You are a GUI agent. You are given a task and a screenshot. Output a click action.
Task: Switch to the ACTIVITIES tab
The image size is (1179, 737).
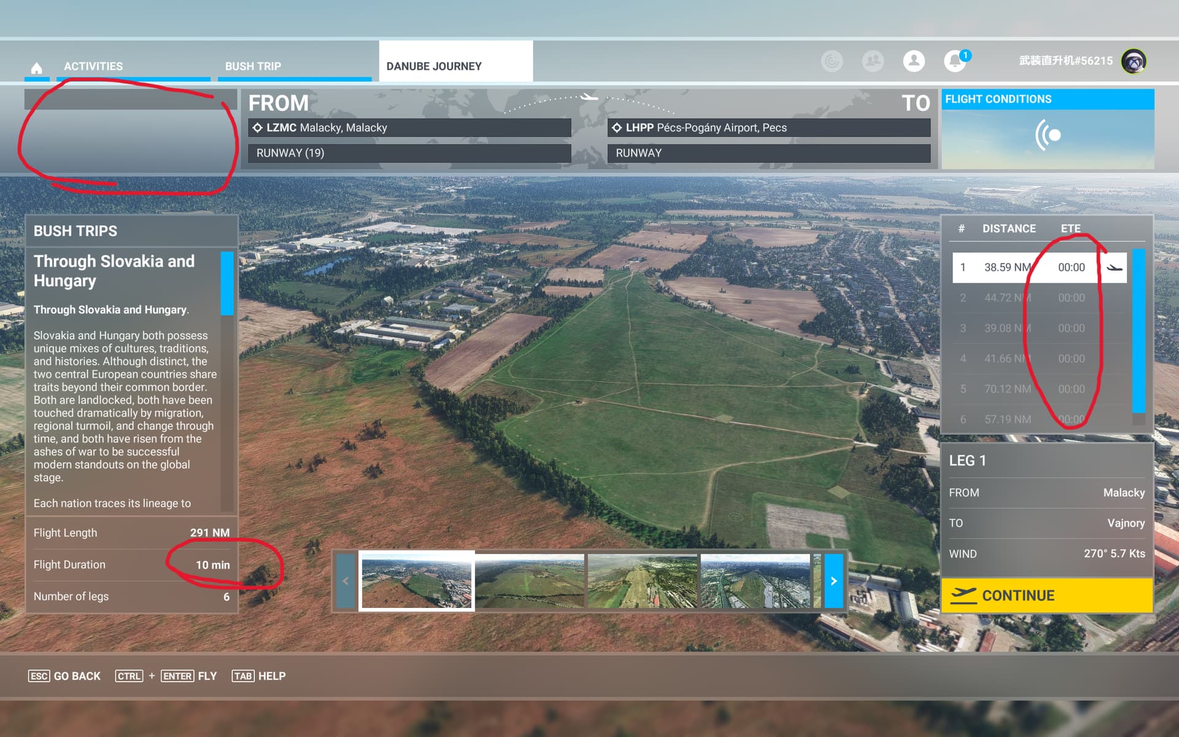click(x=93, y=66)
